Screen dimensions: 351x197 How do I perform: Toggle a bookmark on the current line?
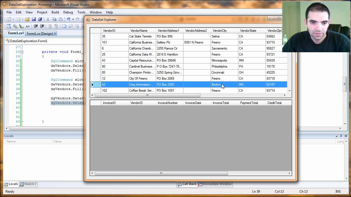pyautogui.click(x=64, y=26)
